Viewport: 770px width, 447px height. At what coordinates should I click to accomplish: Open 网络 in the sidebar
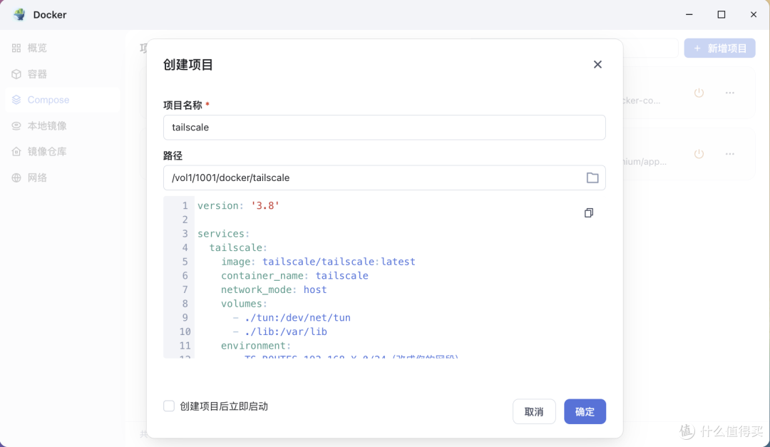coord(62,178)
